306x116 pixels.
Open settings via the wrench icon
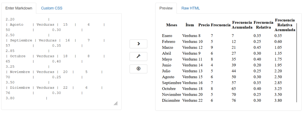(x=138, y=56)
